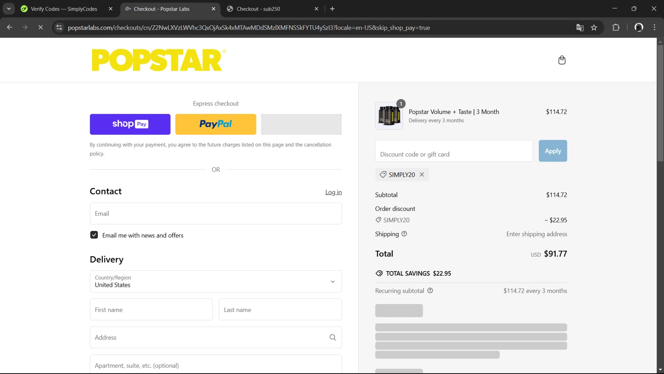The width and height of the screenshot is (664, 374).
Task: Click the Total Savings tag icon
Action: 379,273
